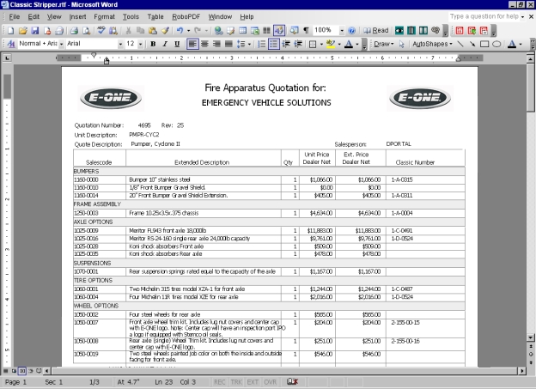Toggle the Drawing toolbar button

279,31
